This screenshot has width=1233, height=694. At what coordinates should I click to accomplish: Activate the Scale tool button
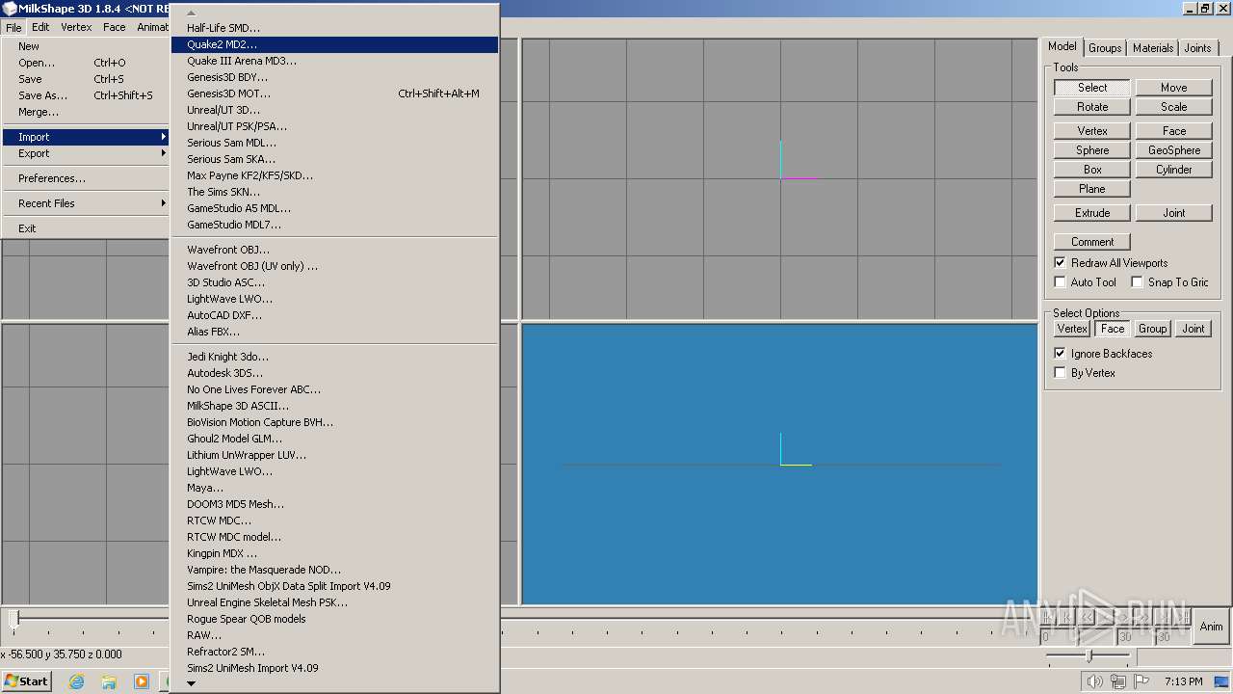[x=1173, y=107]
